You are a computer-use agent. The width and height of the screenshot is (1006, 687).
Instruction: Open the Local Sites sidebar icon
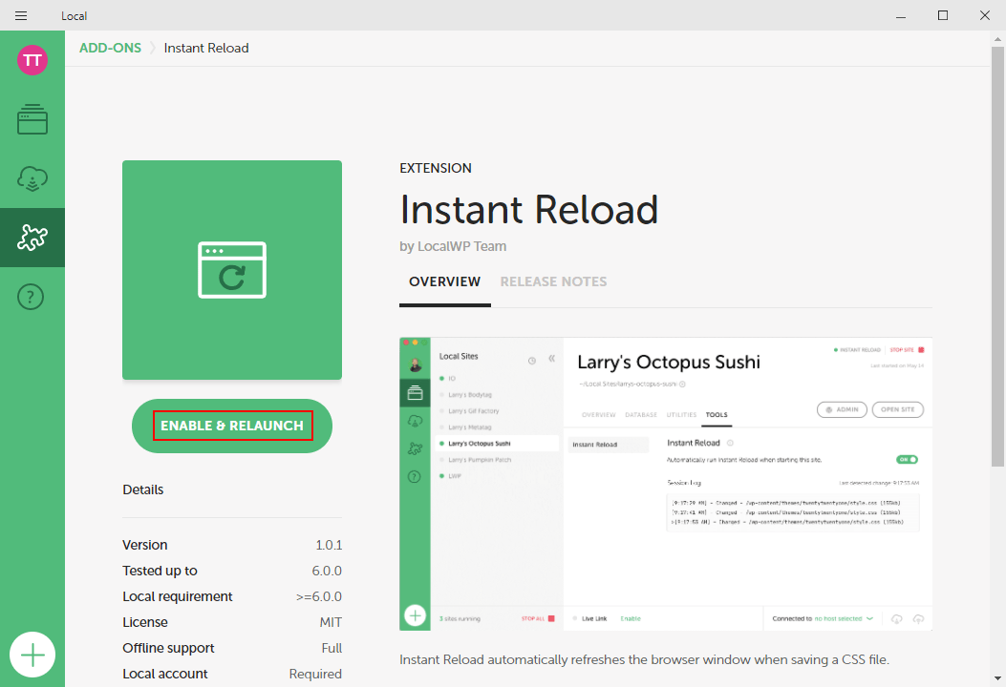click(32, 119)
